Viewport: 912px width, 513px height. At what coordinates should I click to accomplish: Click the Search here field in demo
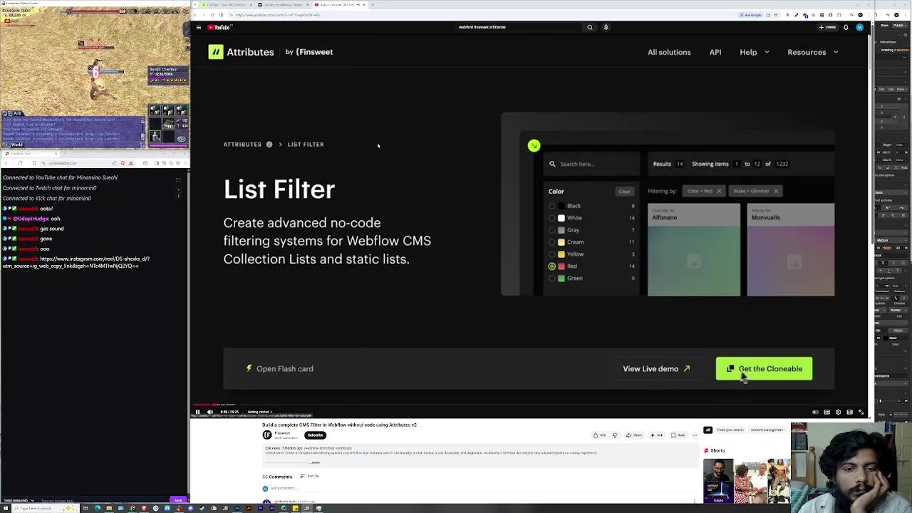593,164
